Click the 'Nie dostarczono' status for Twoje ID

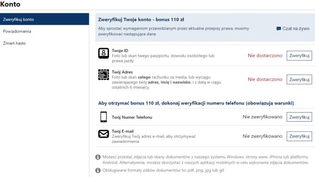click(265, 56)
